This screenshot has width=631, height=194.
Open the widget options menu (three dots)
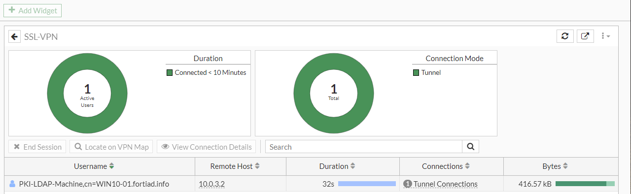click(606, 36)
